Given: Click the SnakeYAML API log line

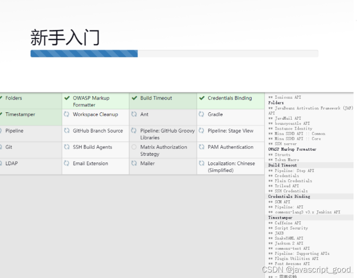Looking at the screenshot, I should pos(286,238).
